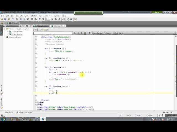
Task: Click the last main toolbar icon
Action: pyautogui.click(x=76, y=19)
